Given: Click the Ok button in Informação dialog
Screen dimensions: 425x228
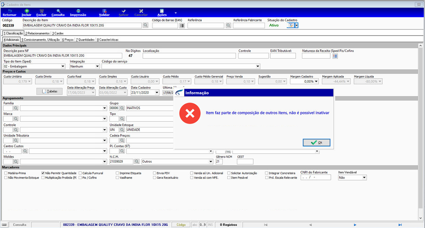Looking at the screenshot, I should pos(317,143).
